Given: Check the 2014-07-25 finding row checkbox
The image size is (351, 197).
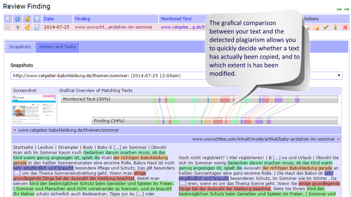Looking at the screenshot, I should (x=7, y=27).
